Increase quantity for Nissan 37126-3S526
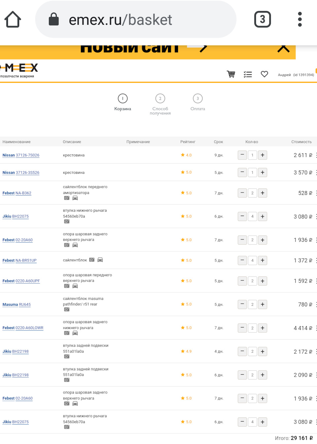 pyautogui.click(x=263, y=173)
